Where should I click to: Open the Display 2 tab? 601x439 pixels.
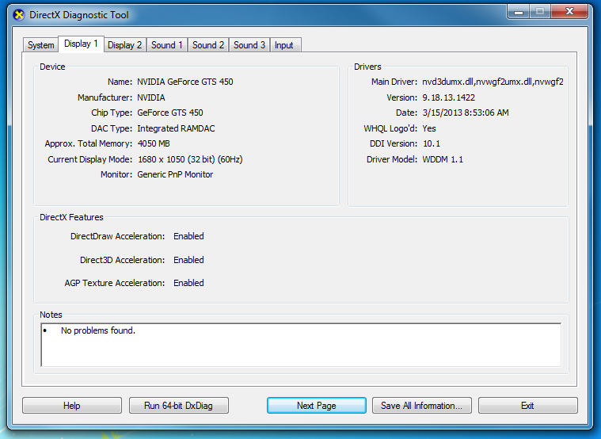124,45
